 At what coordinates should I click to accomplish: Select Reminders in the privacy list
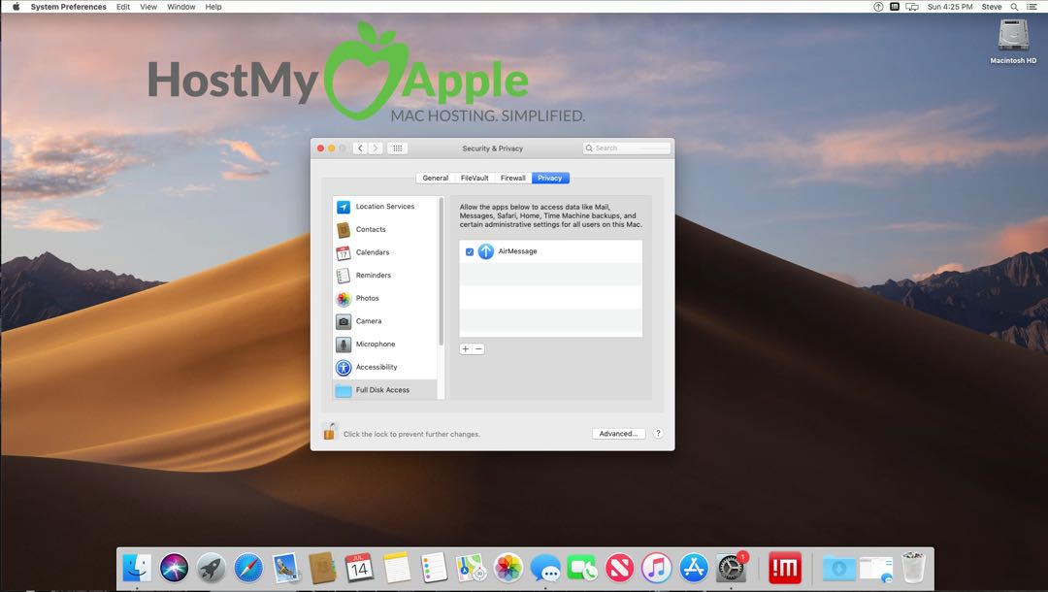[x=385, y=276]
